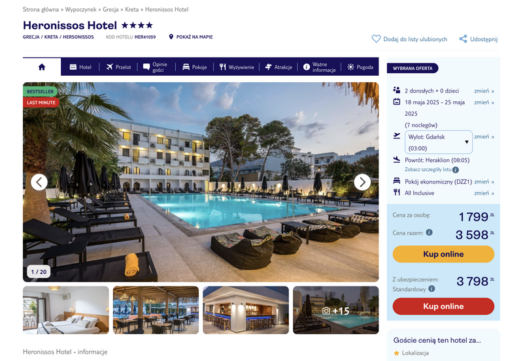Click info icon beside Zobacz szczegóły lotu
The image size is (523, 361).
click(x=456, y=170)
